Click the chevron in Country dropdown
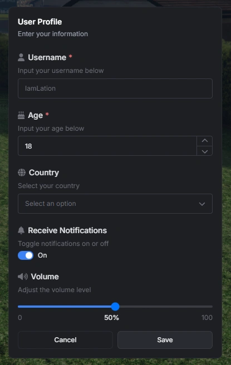 (x=202, y=204)
